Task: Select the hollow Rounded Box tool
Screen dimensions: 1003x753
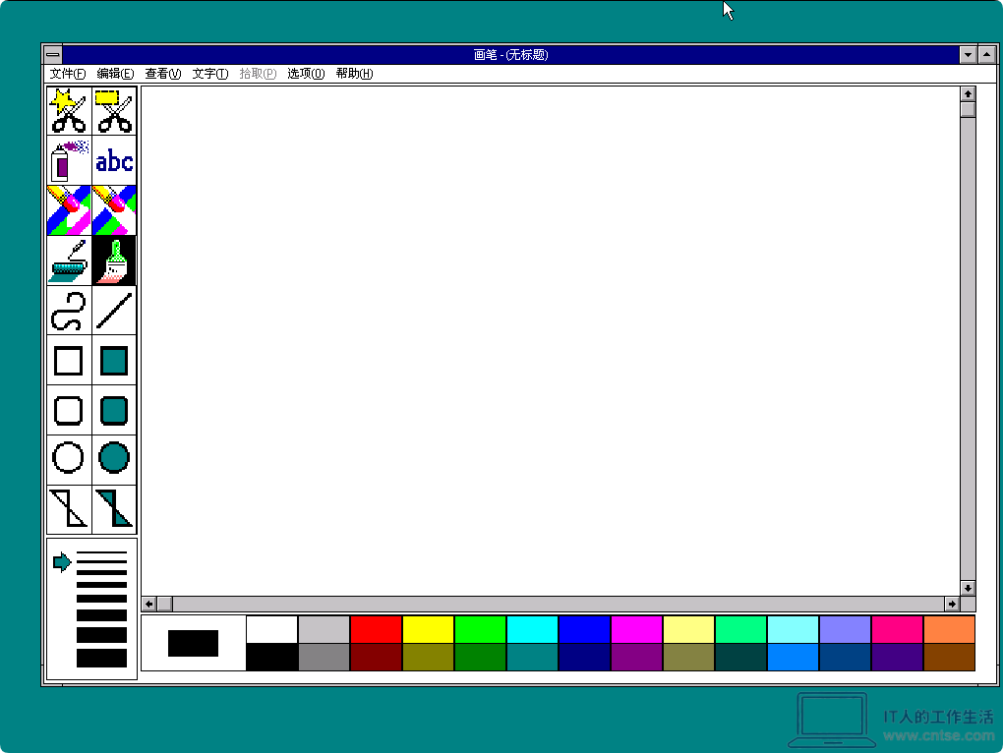Action: (69, 410)
